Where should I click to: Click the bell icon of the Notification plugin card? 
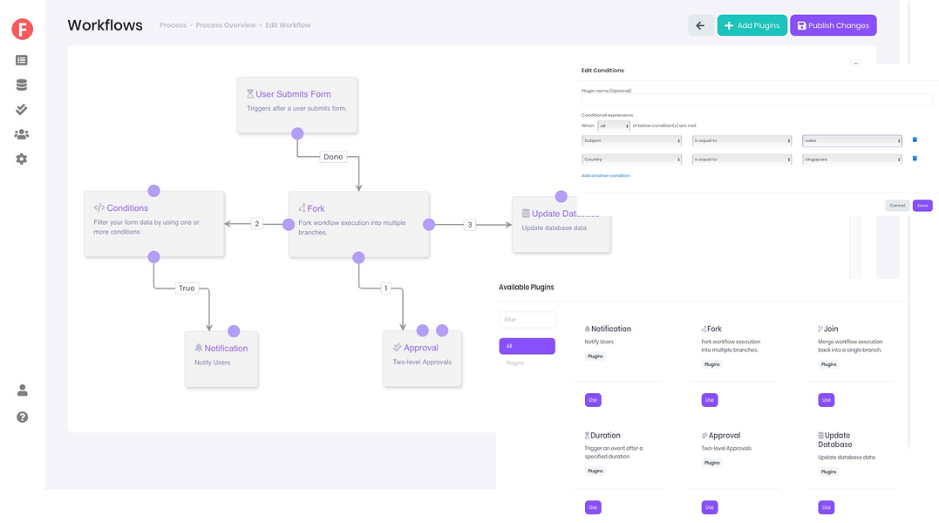[588, 329]
